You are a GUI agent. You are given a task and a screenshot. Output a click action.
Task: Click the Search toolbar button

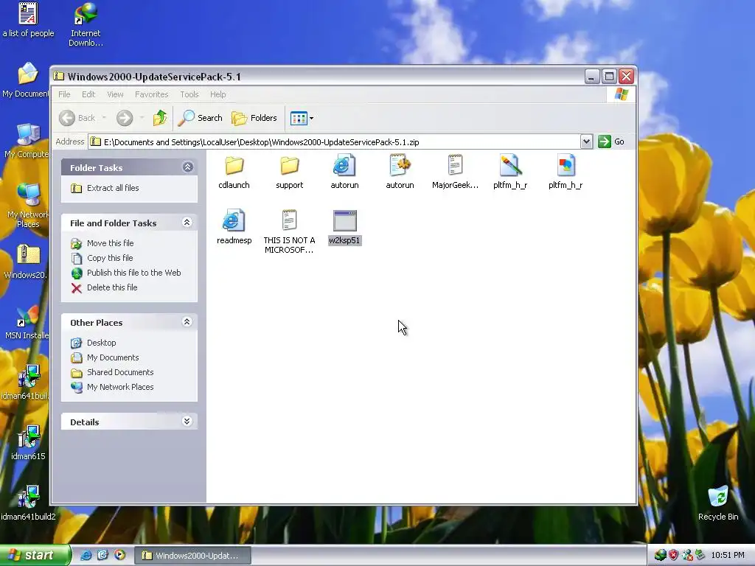(x=201, y=118)
